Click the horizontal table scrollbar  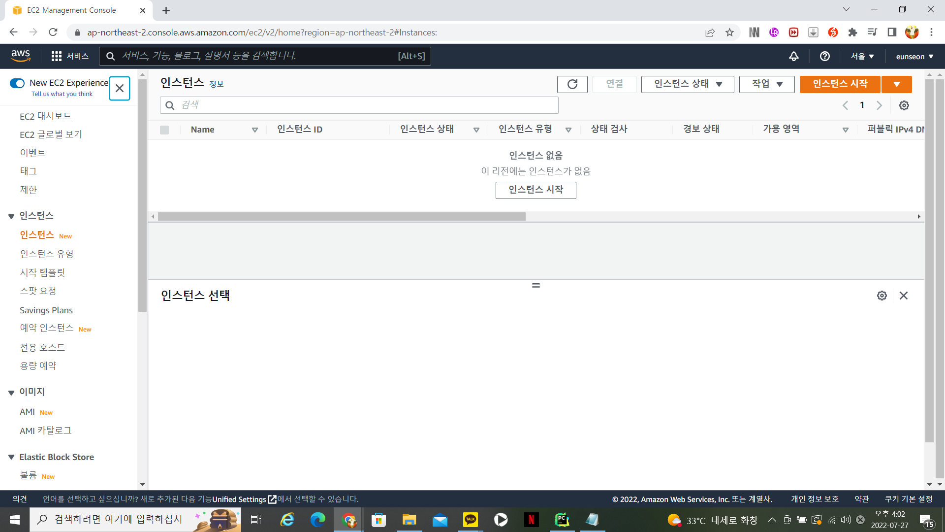[342, 217]
